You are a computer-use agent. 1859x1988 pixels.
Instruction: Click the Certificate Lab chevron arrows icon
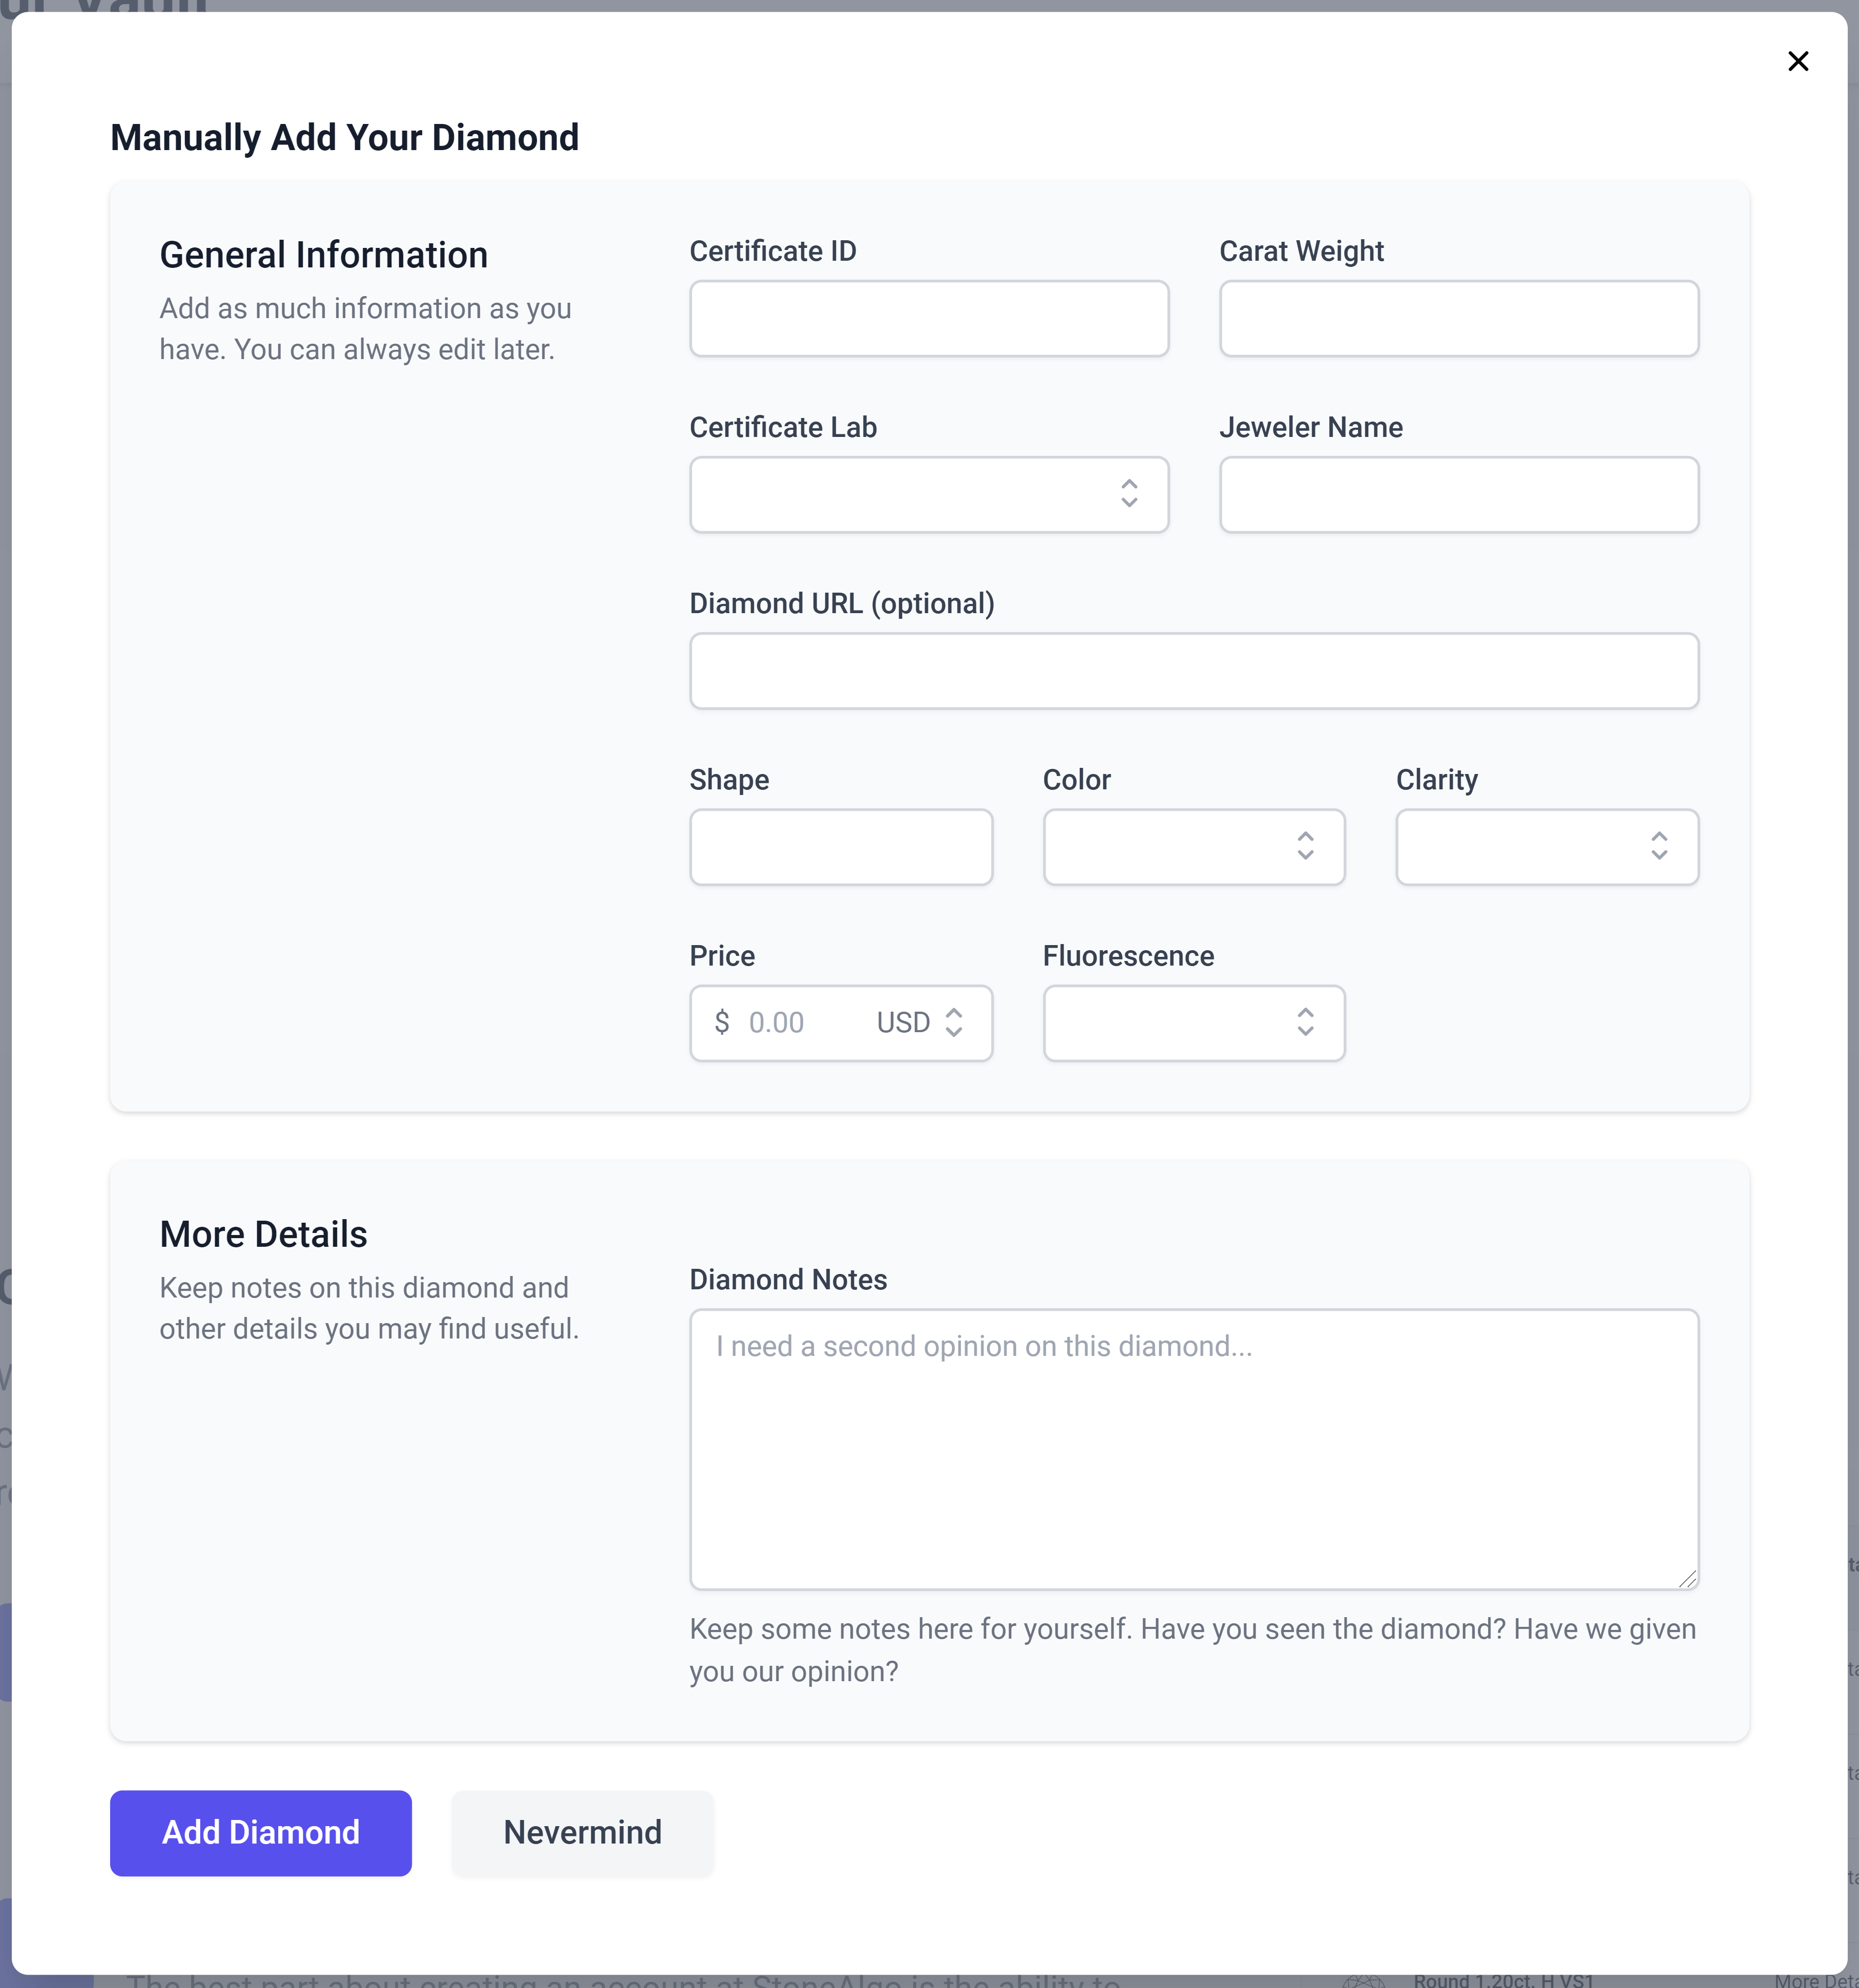tap(1129, 494)
